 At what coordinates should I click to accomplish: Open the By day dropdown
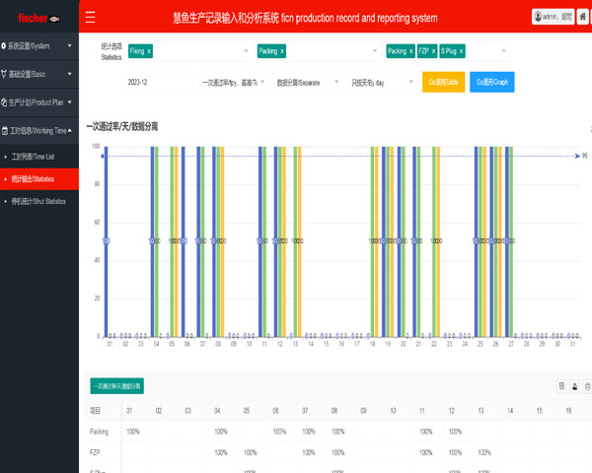[x=382, y=83]
